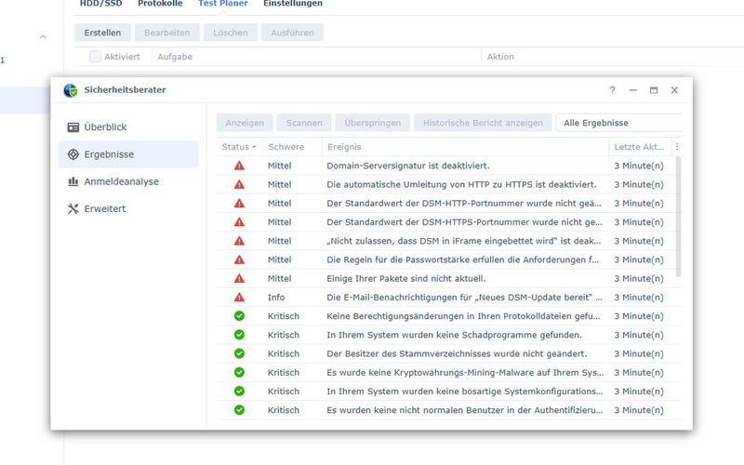
Task: Click the Bearbeiten button
Action: click(167, 33)
